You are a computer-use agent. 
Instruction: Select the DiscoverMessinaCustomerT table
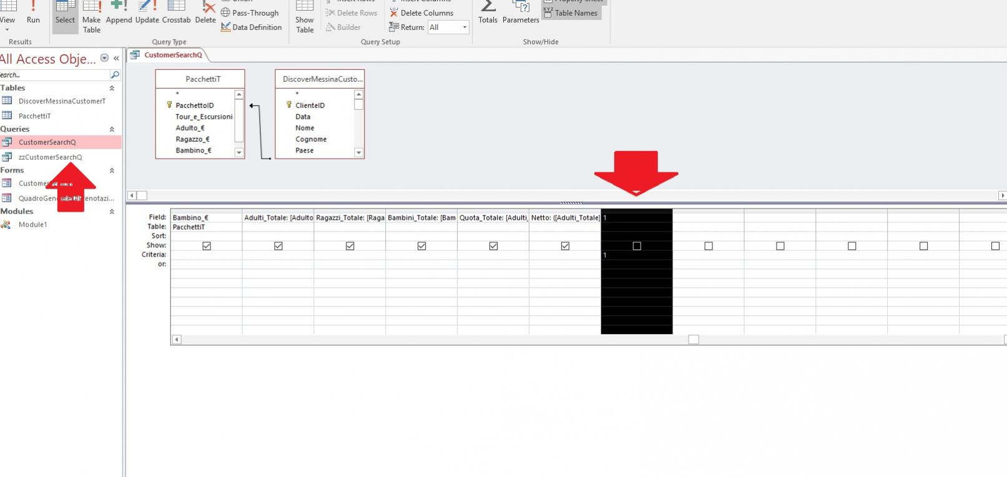pyautogui.click(x=61, y=101)
